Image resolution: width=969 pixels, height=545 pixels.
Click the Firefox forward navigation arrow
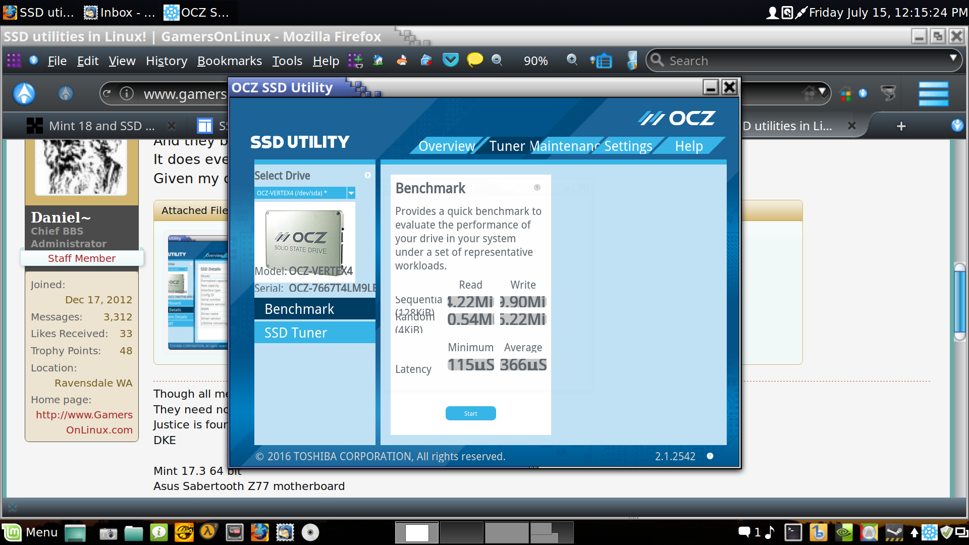66,94
